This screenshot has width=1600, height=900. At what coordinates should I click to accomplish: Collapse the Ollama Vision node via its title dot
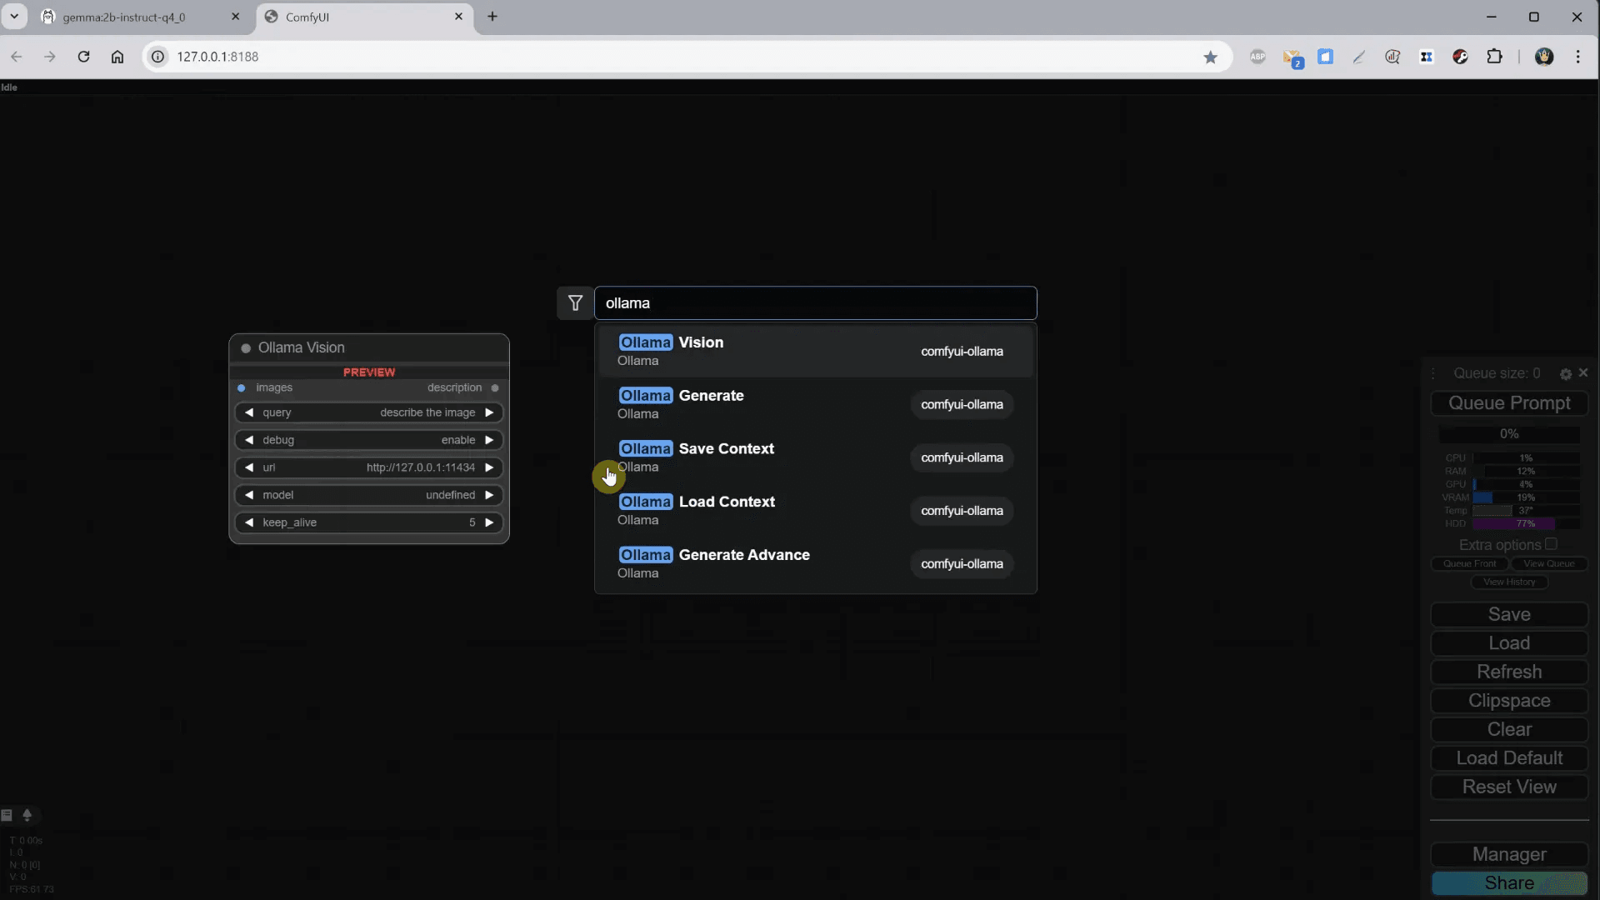tap(246, 347)
